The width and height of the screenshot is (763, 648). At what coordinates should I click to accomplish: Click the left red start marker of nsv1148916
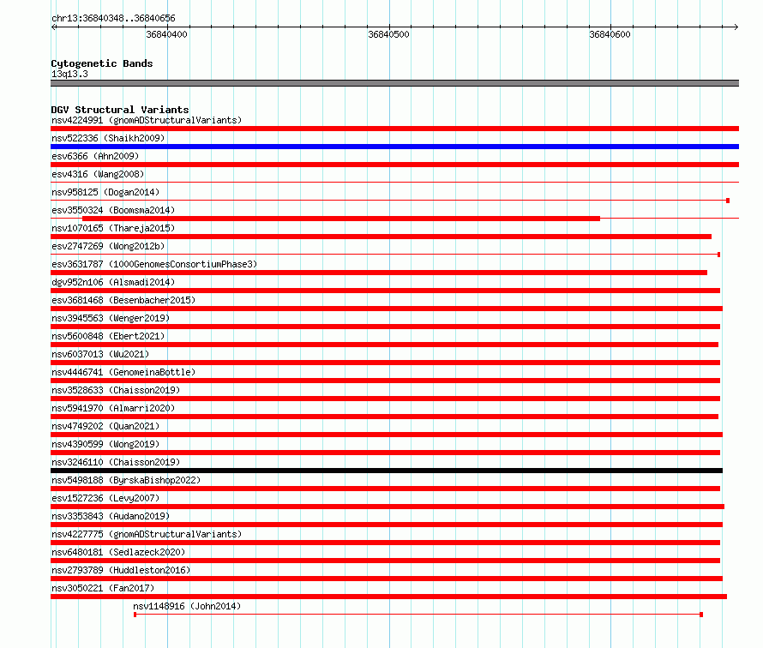click(x=135, y=615)
